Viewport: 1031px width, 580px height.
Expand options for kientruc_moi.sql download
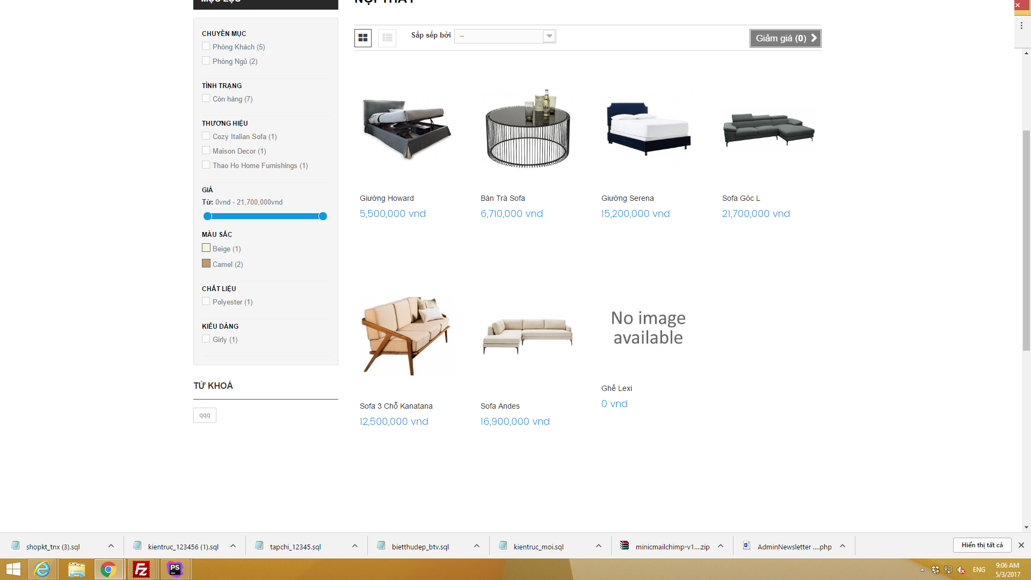coord(599,546)
